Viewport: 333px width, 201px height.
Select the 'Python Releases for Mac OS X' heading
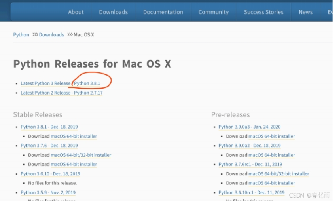92,64
